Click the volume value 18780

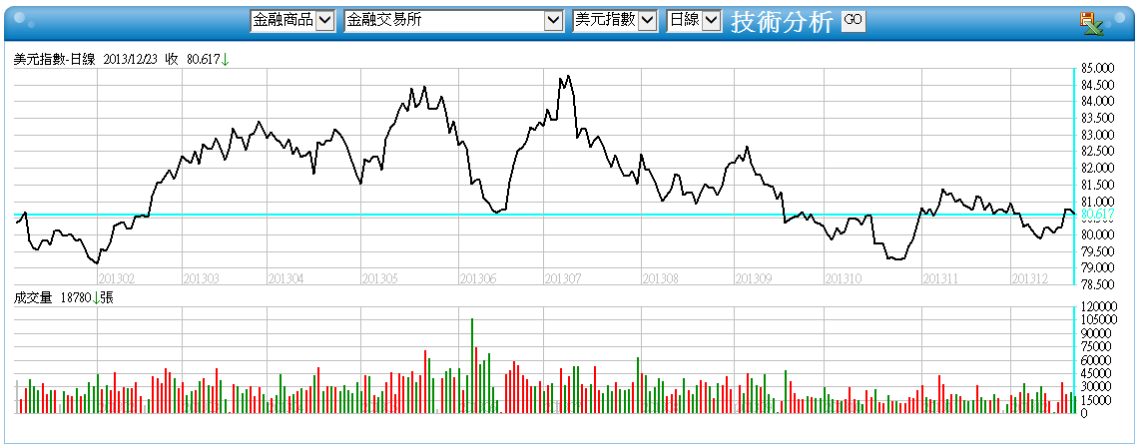tap(76, 296)
